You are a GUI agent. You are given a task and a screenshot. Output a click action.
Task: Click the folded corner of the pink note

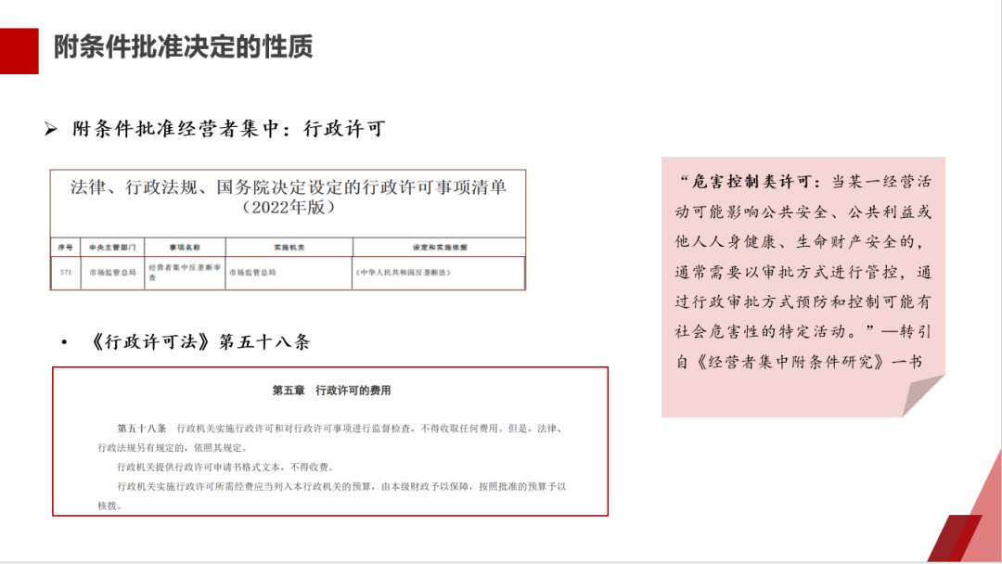coord(921,396)
